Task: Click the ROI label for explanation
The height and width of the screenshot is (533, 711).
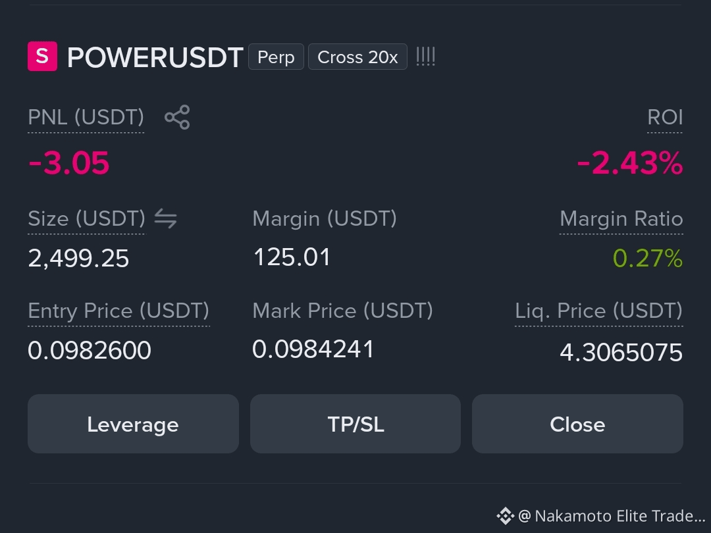Action: pos(665,117)
